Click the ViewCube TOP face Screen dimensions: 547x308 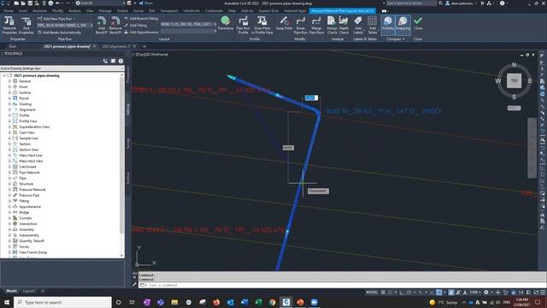[x=514, y=80]
